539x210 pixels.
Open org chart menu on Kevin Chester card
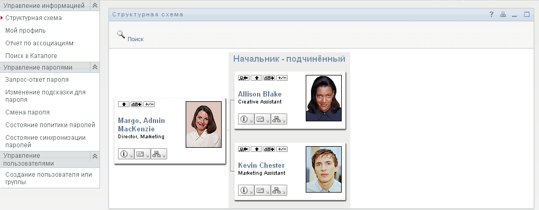279,190
